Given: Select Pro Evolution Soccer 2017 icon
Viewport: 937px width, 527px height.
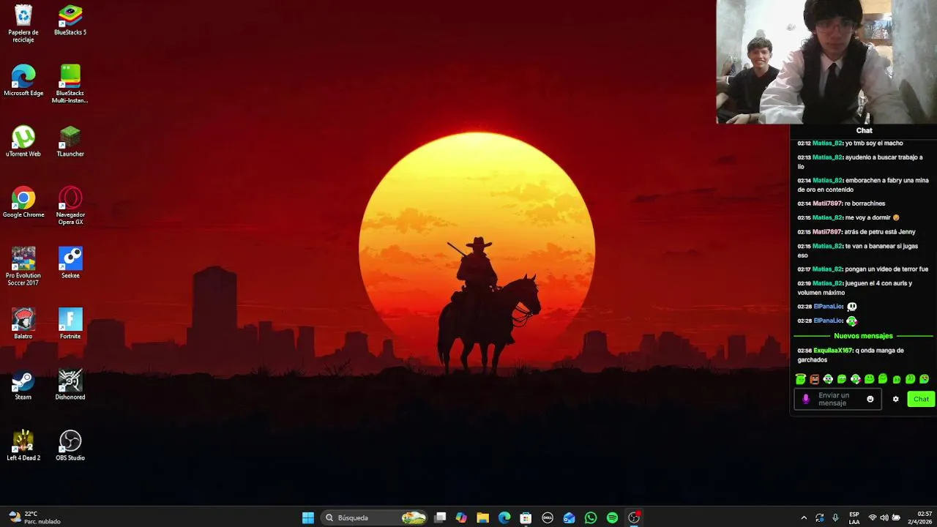Looking at the screenshot, I should pos(23,266).
